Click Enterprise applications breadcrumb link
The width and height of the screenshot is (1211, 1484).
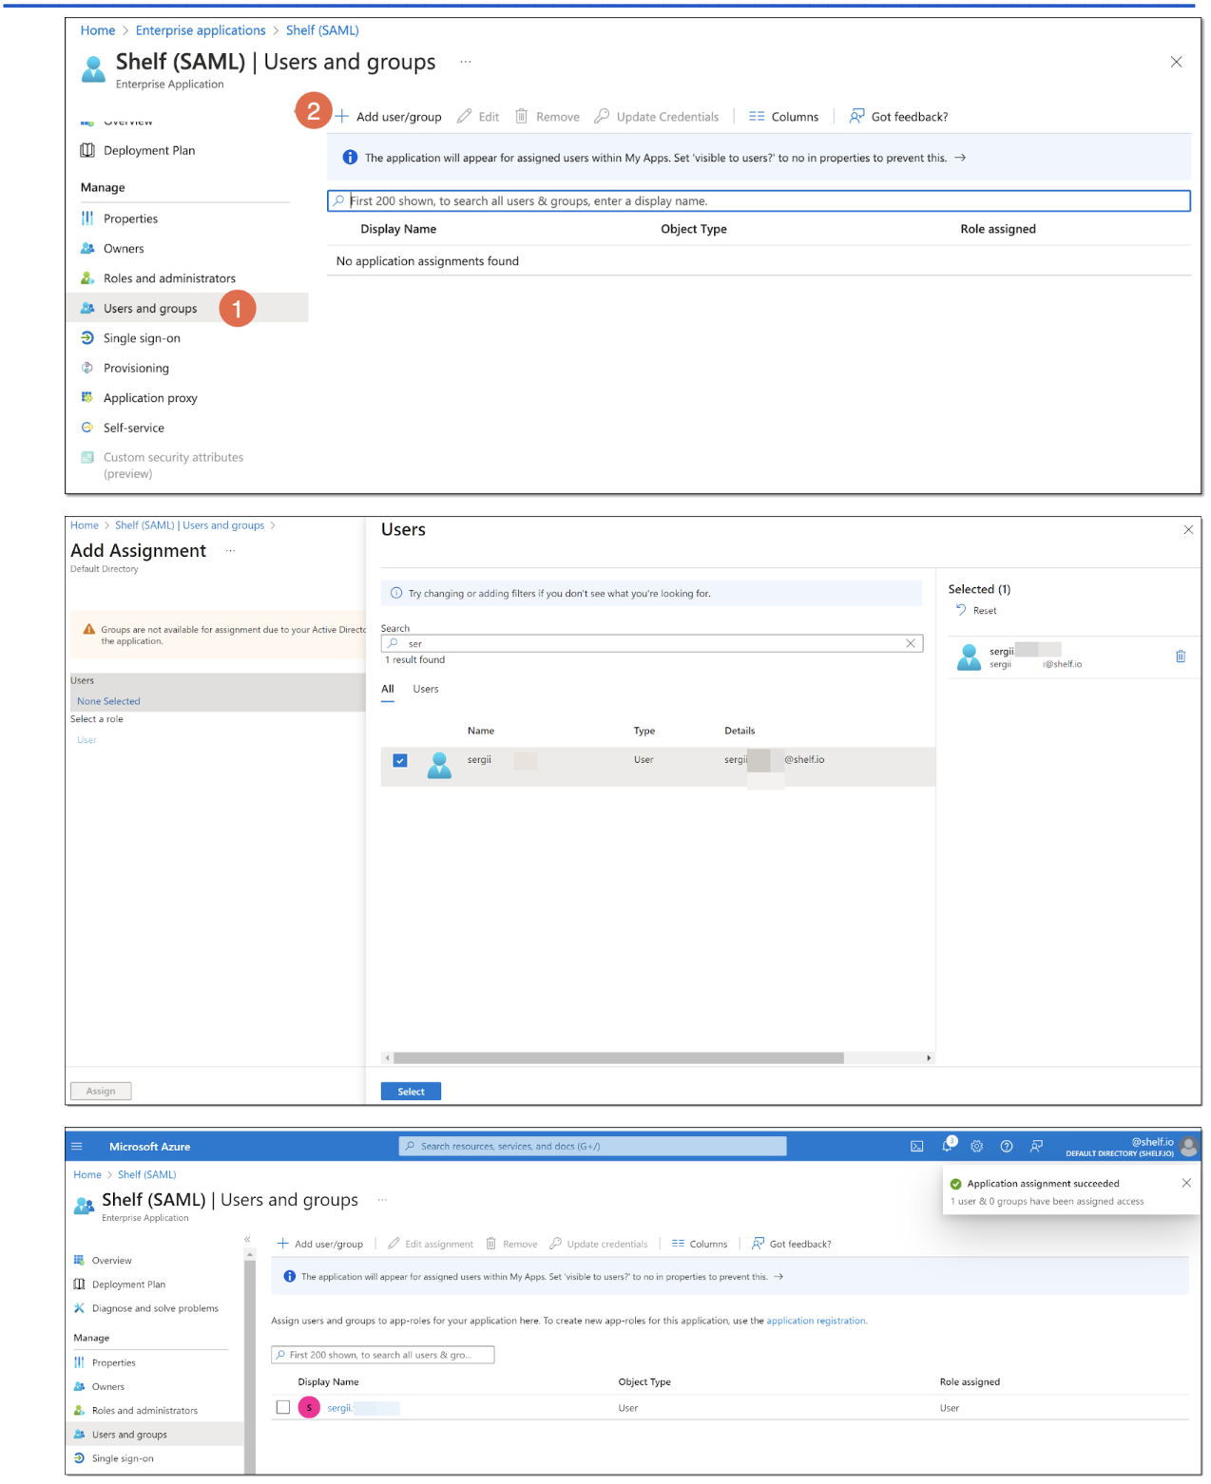[201, 30]
